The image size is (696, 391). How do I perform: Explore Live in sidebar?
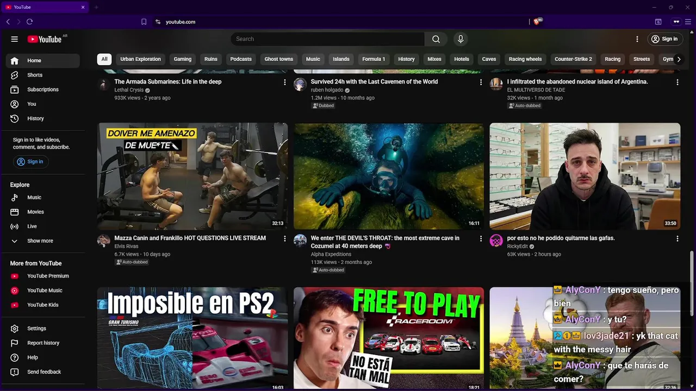(x=43, y=226)
